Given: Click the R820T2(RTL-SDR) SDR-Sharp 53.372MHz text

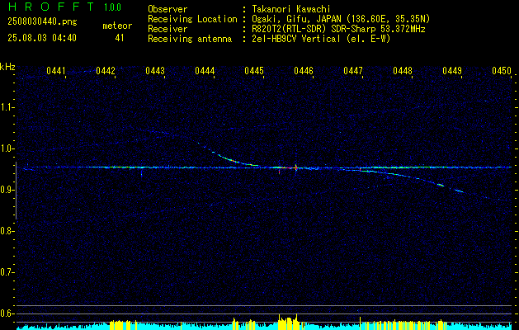Looking at the screenshot, I should (338, 29).
